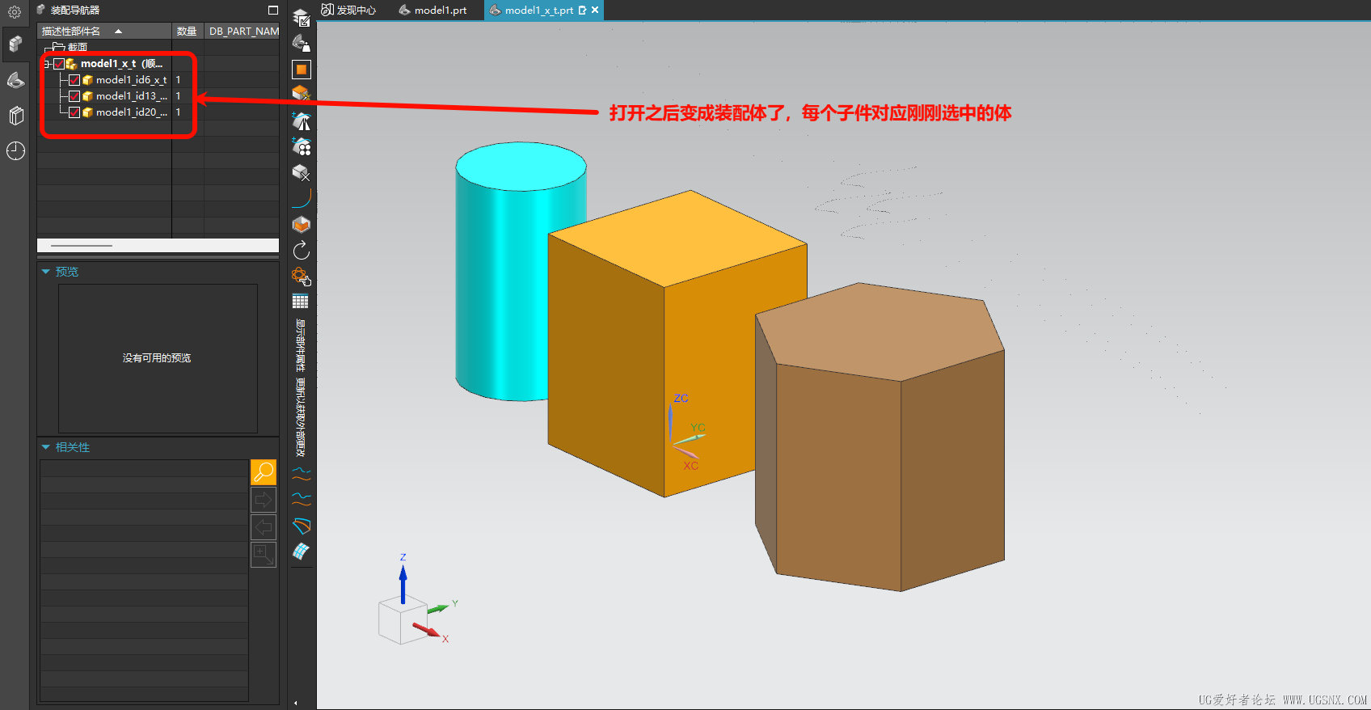The width and height of the screenshot is (1371, 710).
Task: Open the settings gear in the resource bar
Action: pyautogui.click(x=15, y=12)
